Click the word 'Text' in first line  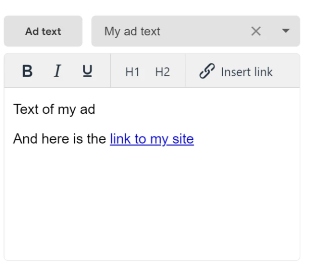pos(26,109)
